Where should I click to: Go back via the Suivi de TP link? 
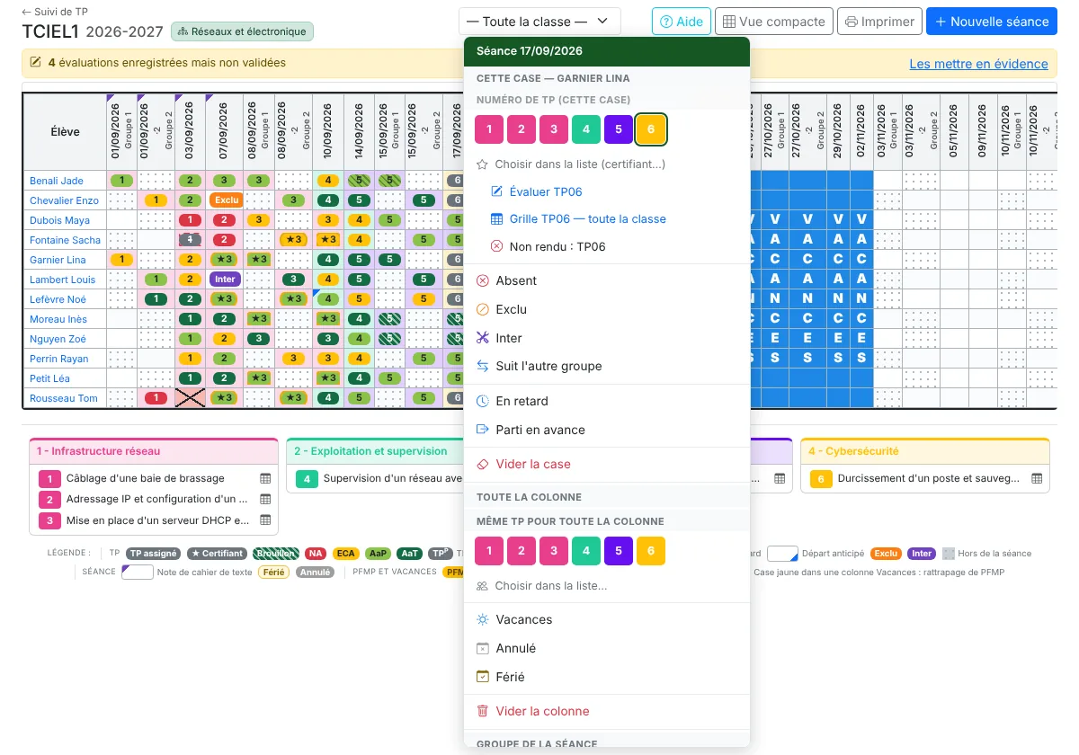pos(55,12)
